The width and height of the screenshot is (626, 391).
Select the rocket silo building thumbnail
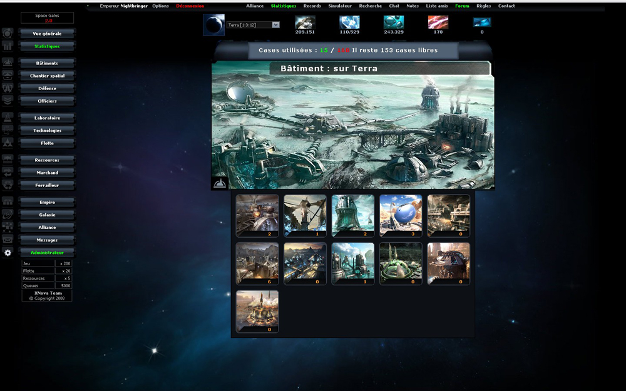point(257,311)
